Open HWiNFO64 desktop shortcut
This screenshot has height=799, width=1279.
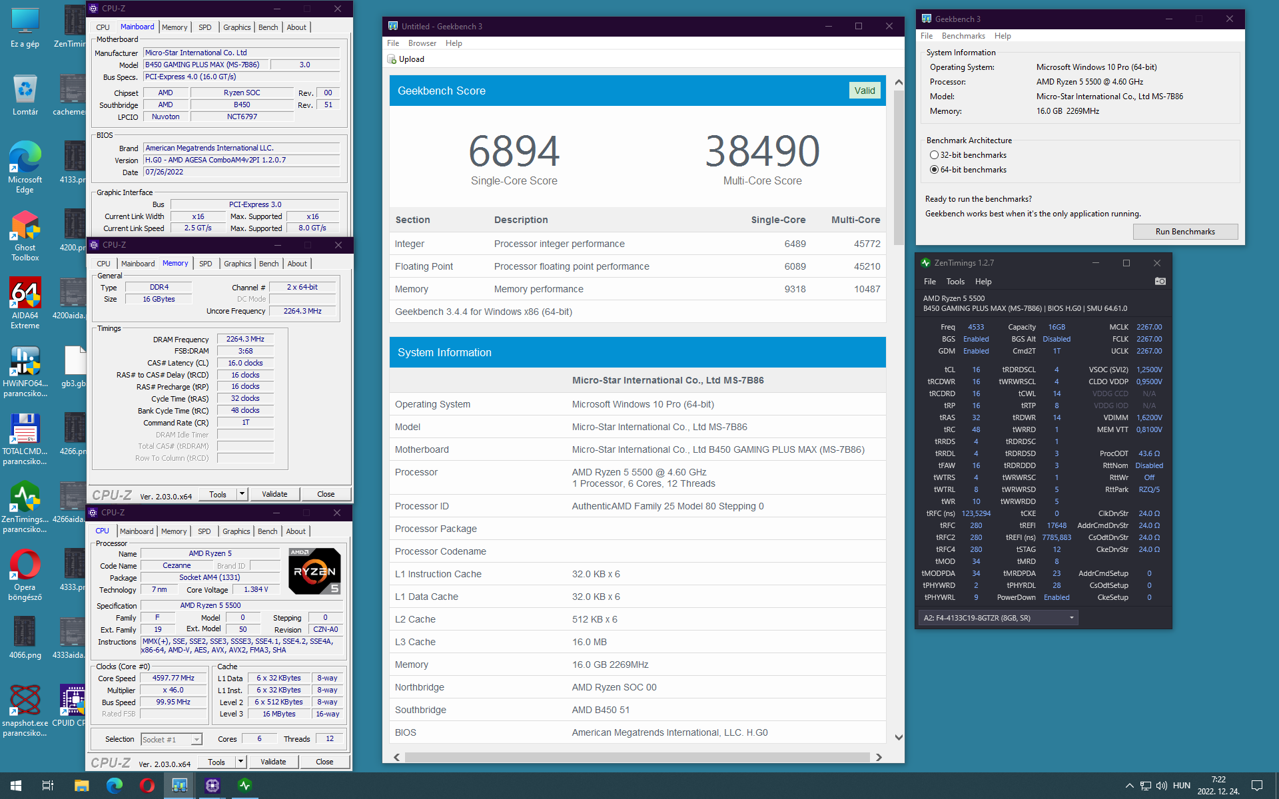point(25,372)
